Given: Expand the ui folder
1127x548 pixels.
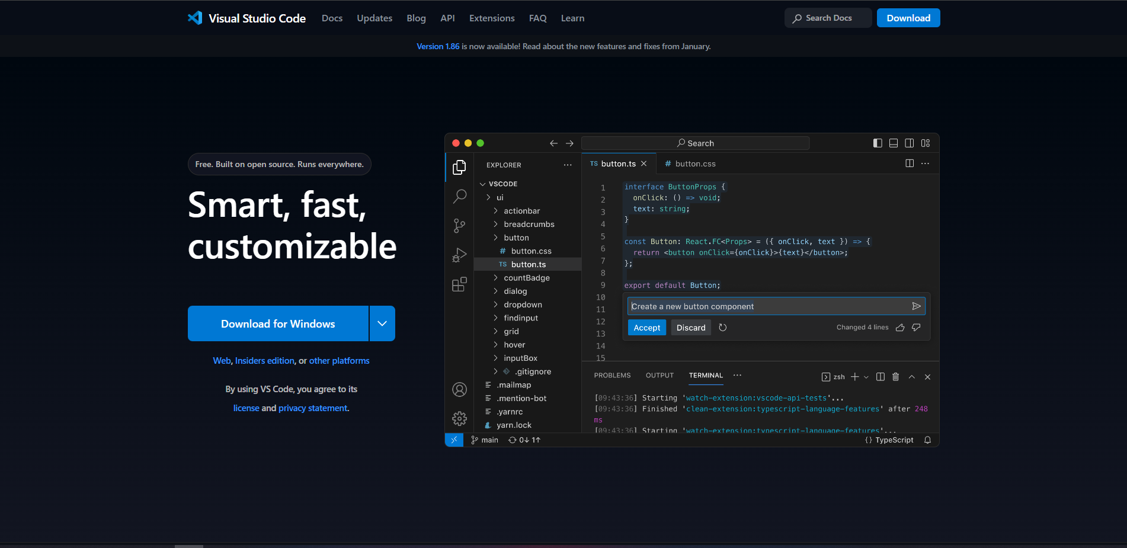Looking at the screenshot, I should pyautogui.click(x=488, y=197).
